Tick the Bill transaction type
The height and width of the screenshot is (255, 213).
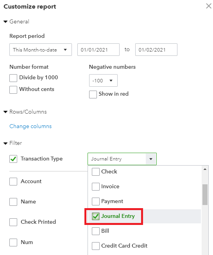[96, 231]
